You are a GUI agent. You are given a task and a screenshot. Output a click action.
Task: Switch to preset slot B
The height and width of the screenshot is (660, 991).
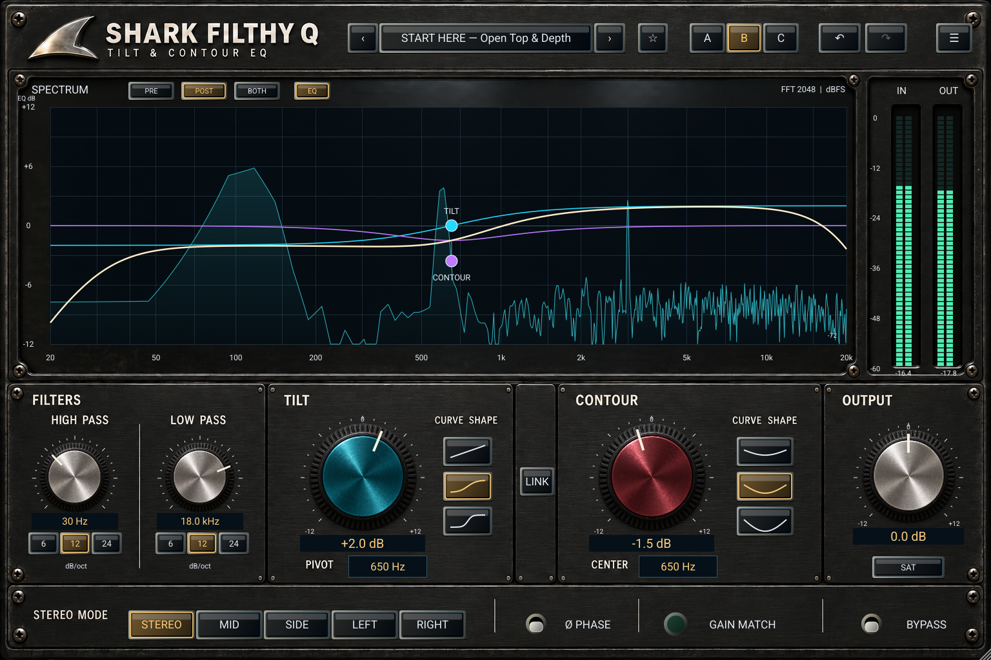[x=744, y=38]
